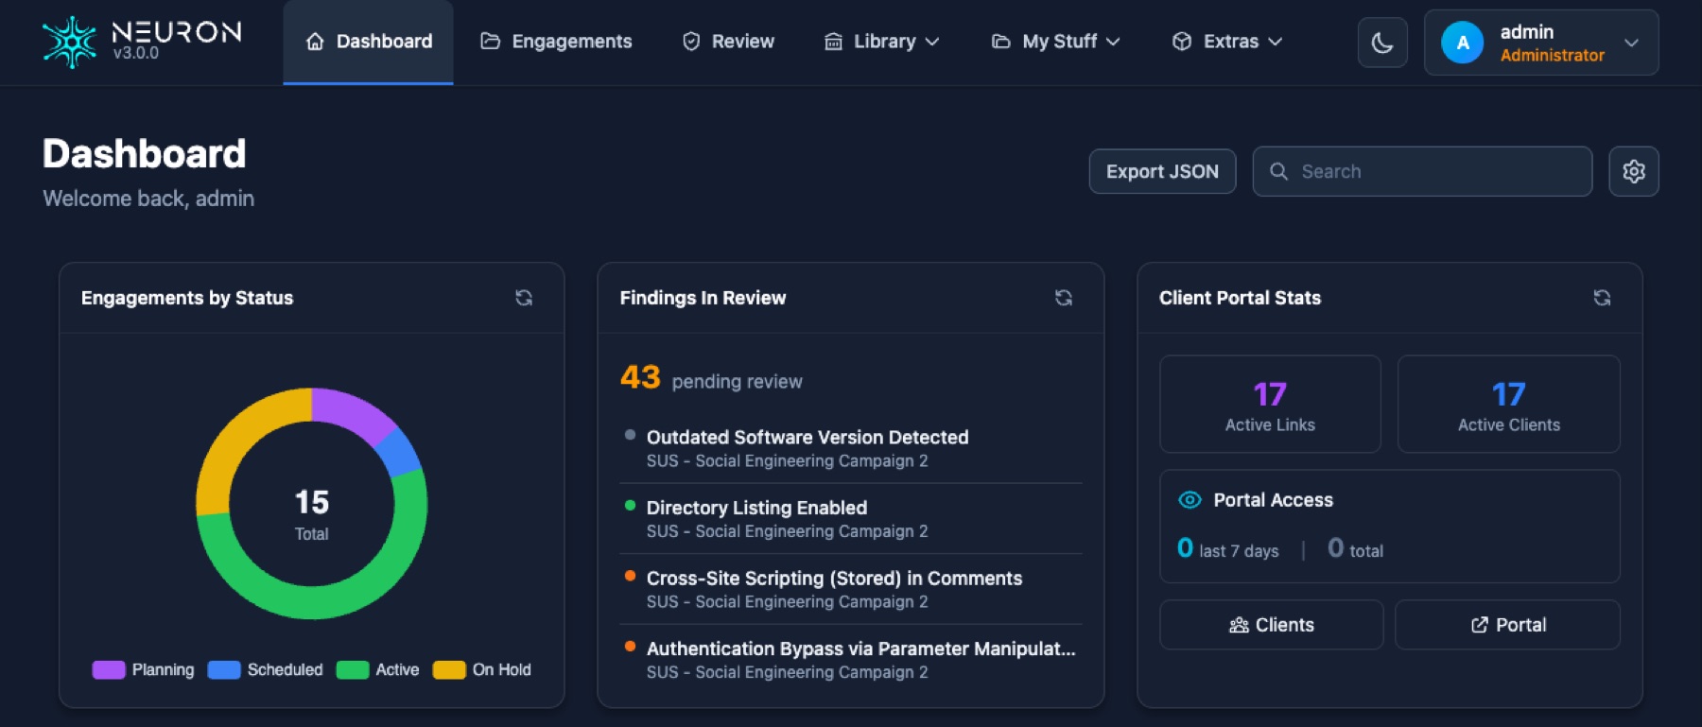The height and width of the screenshot is (727, 1702).
Task: Open the admin account dropdown chevron
Action: pyautogui.click(x=1631, y=43)
